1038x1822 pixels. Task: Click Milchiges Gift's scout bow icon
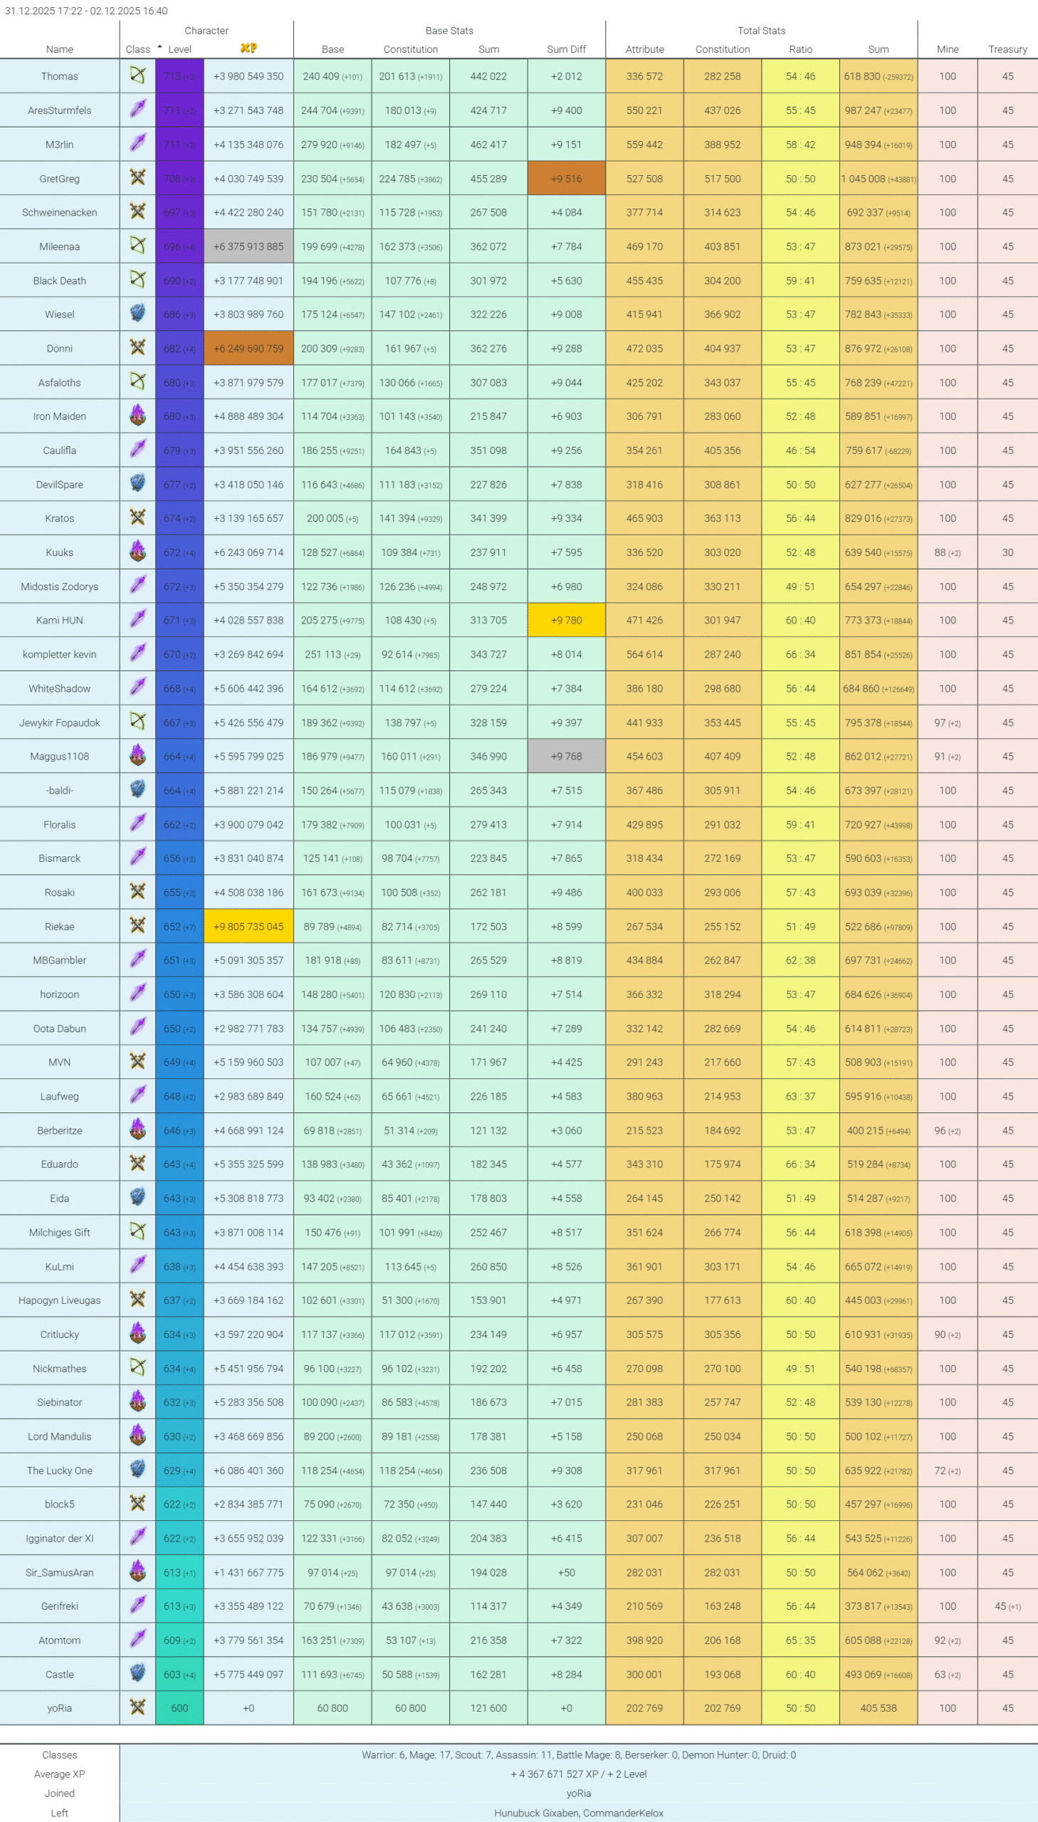[137, 1232]
